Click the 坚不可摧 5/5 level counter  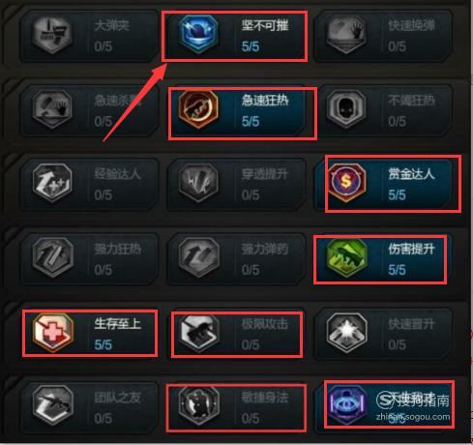pos(251,46)
